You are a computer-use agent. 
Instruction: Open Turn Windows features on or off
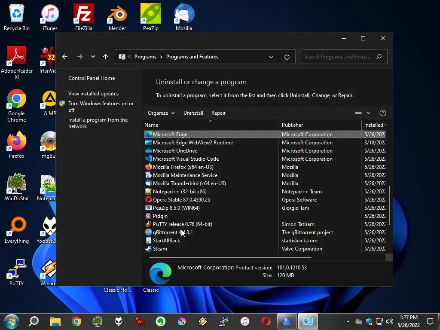point(101,107)
